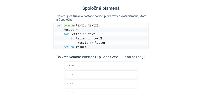Click the 'if' keyword in the code
Screen dimensions: 202x101
pos(72,38)
